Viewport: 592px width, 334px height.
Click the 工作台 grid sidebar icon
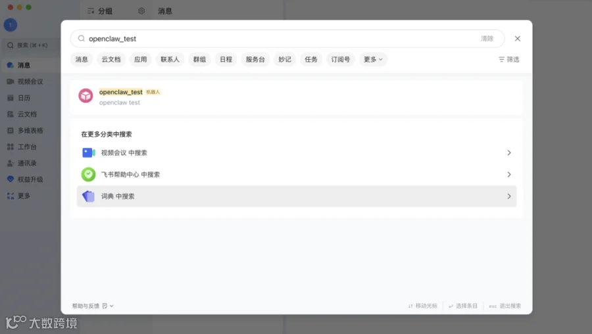pos(10,147)
